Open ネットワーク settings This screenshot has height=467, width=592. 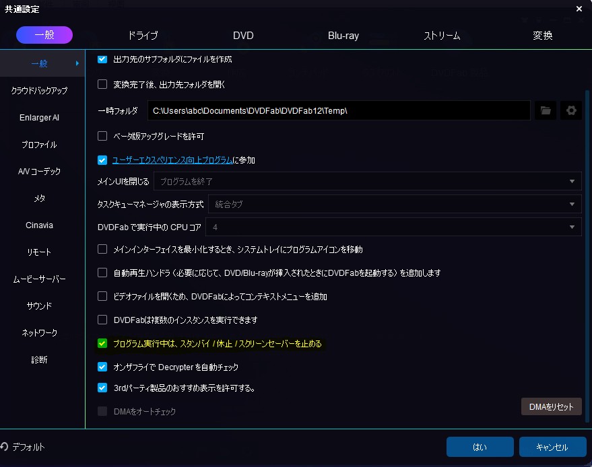[x=39, y=332]
